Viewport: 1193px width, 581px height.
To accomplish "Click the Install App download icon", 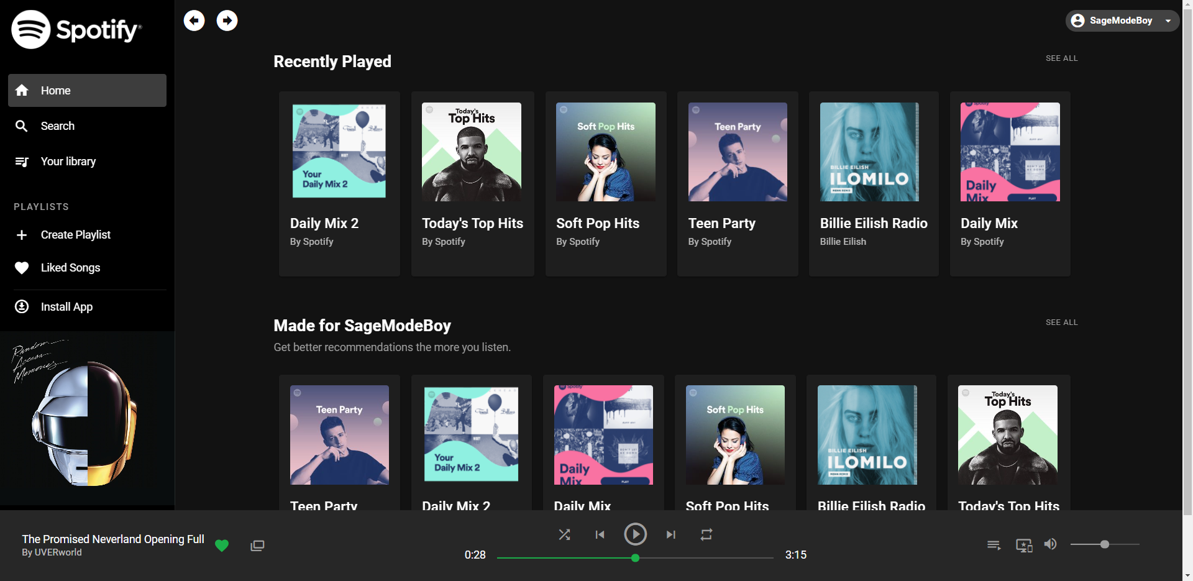I will tap(22, 306).
